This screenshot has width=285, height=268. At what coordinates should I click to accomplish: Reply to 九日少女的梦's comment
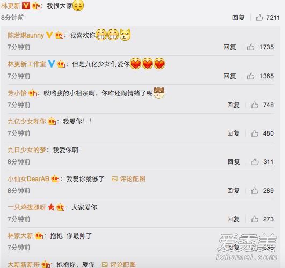234,161
